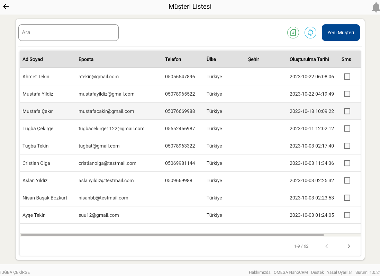This screenshot has height=276, width=380.
Task: Sort by the Ülke column header
Action: pyautogui.click(x=211, y=59)
